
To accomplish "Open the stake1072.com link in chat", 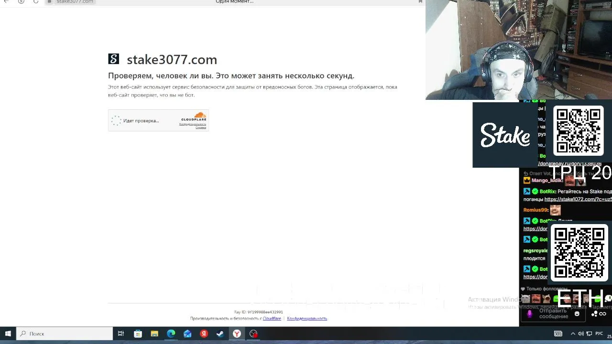I will (x=578, y=199).
